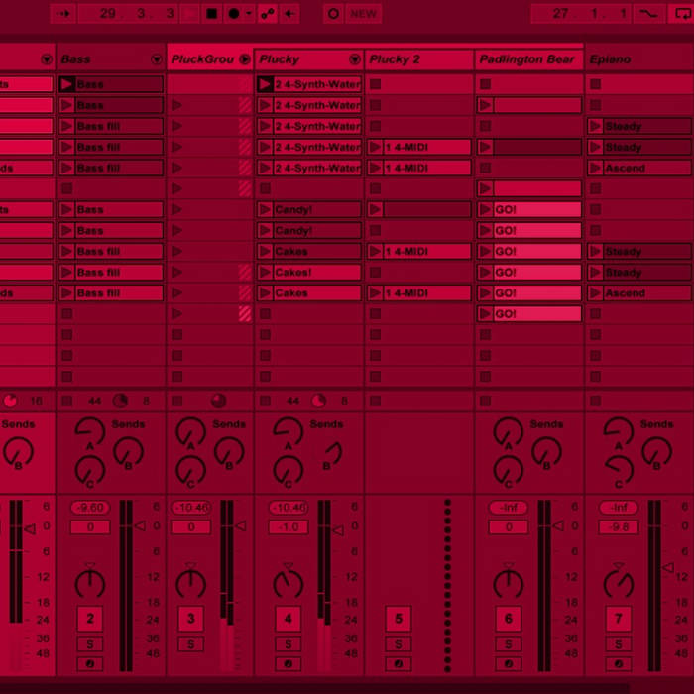Click the Session Record circle button
This screenshot has width=694, height=694.
[x=333, y=14]
